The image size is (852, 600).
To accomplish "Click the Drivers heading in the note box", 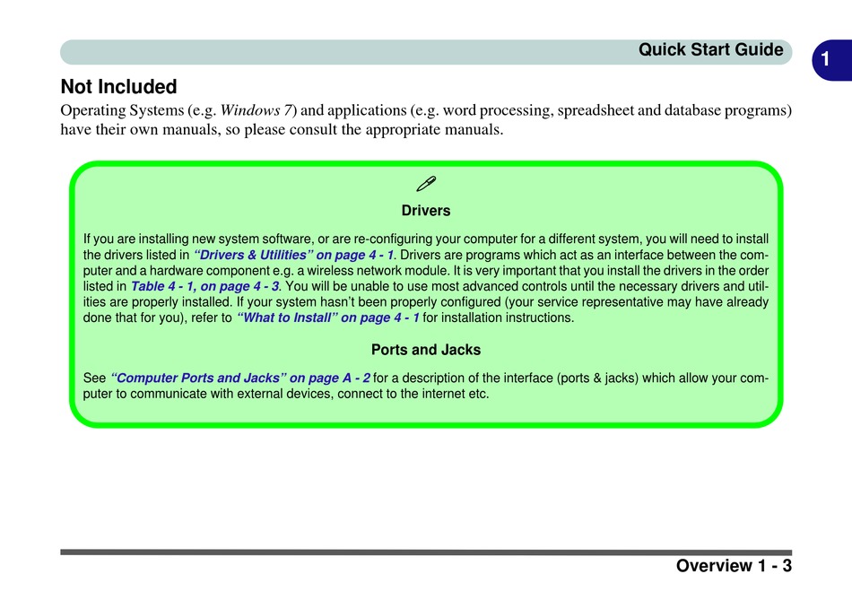I will pos(426,211).
